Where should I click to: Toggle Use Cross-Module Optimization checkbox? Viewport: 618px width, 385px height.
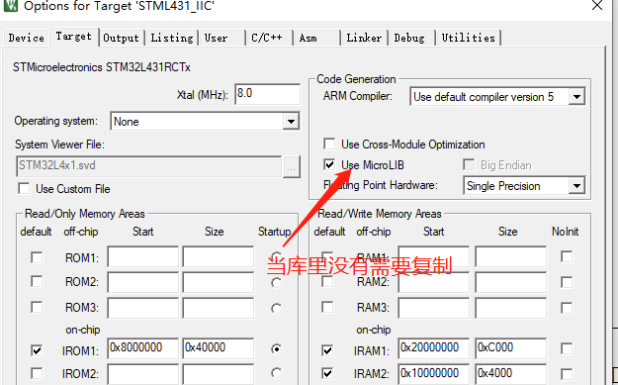pyautogui.click(x=329, y=144)
